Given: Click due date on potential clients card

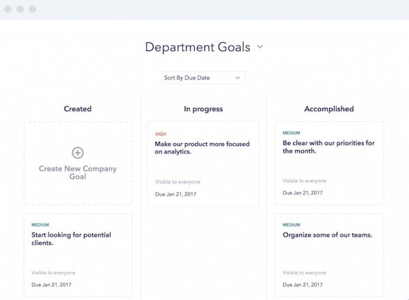Looking at the screenshot, I should coord(51,284).
